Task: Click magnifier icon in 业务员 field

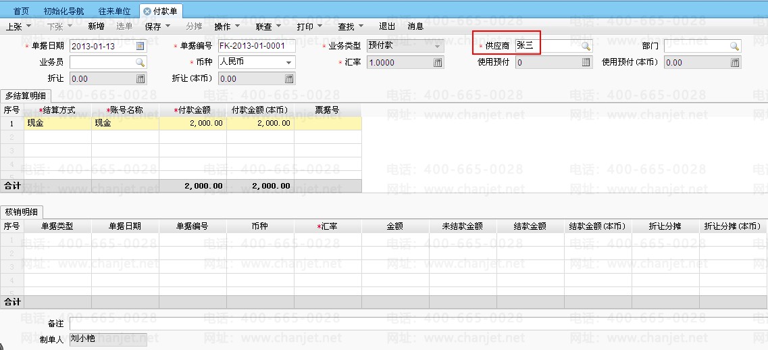Action: click(140, 62)
